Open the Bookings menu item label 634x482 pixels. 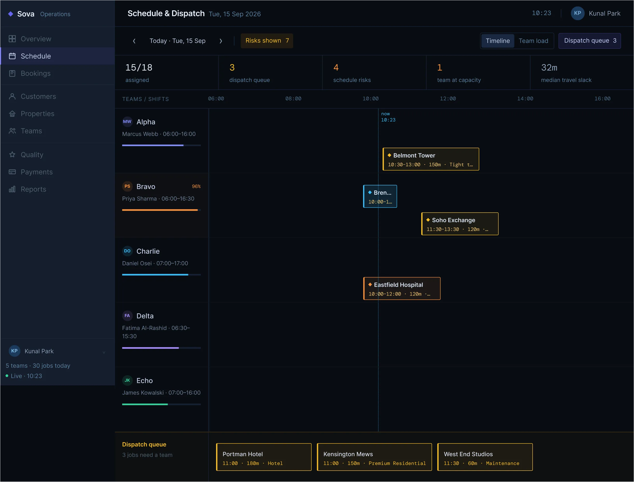[x=36, y=73]
